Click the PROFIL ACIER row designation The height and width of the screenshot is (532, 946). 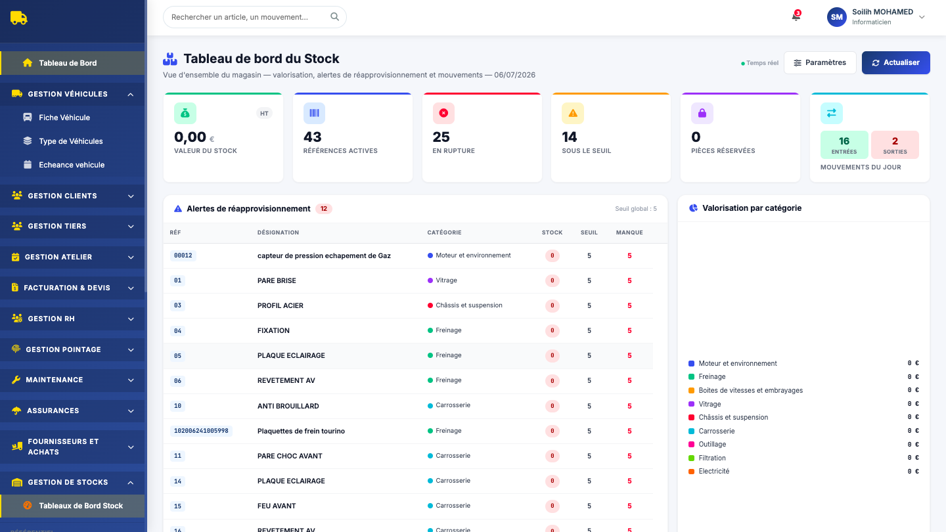coord(281,305)
